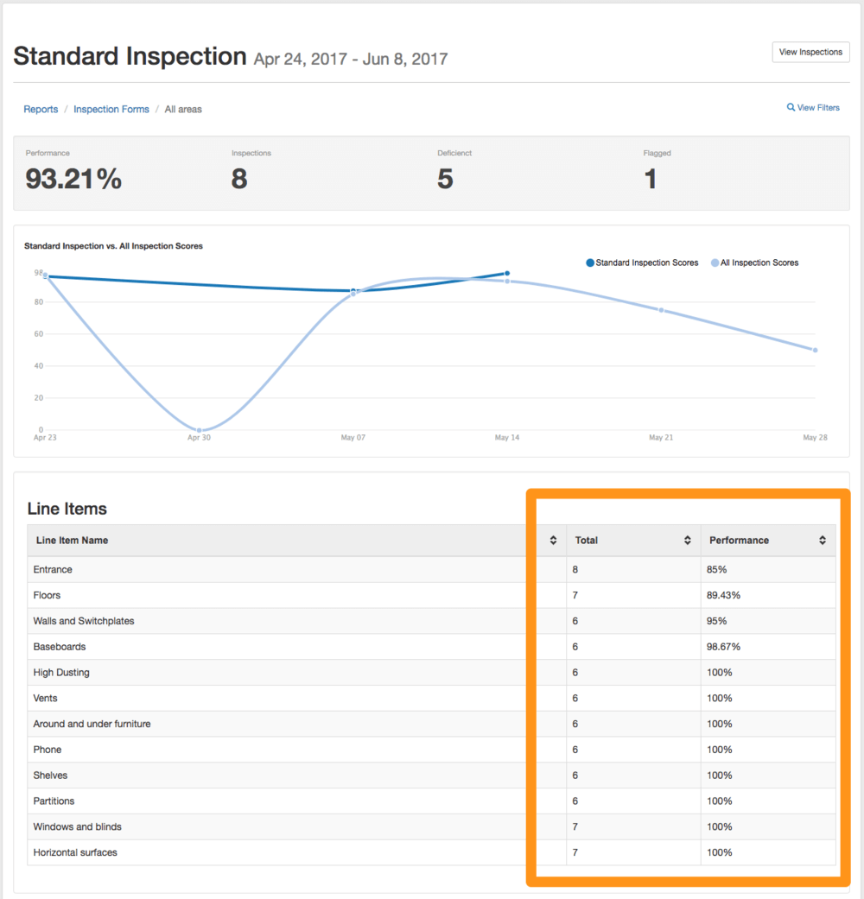The height and width of the screenshot is (899, 864).
Task: Click the View Inspections button
Action: (x=810, y=52)
